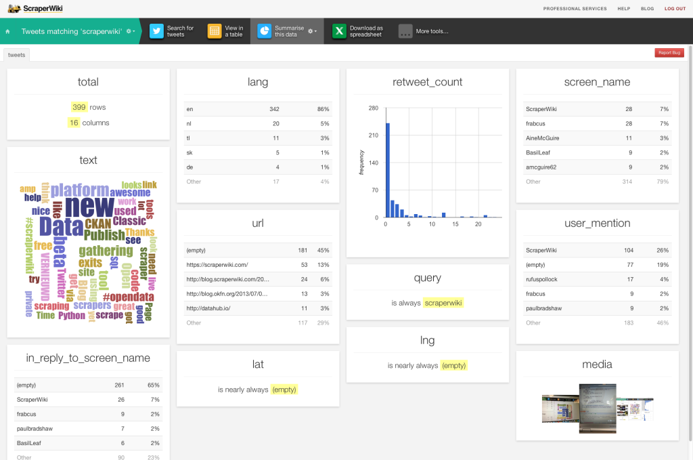Click the Excel 'Download as spreadsheet' icon

coord(339,31)
